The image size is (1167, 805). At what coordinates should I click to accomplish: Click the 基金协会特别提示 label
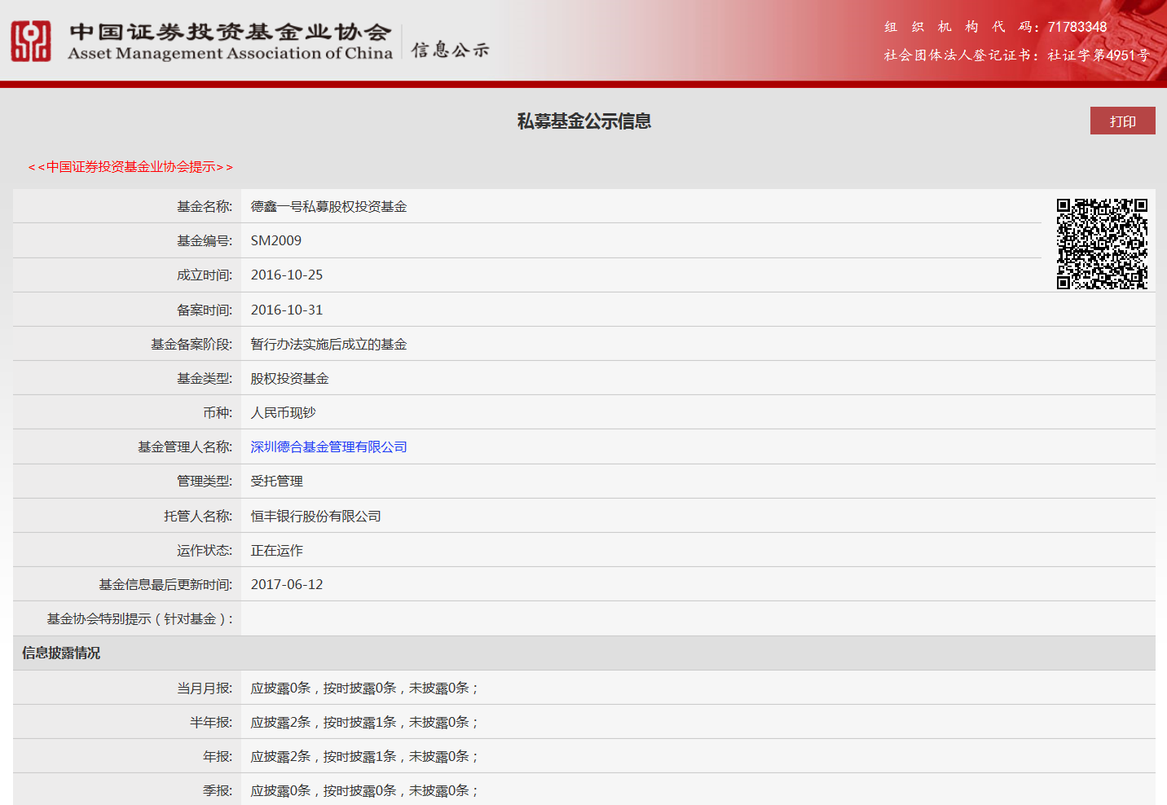click(x=140, y=618)
